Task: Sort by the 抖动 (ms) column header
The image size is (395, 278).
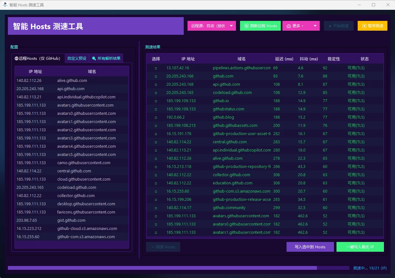Action: pos(309,59)
